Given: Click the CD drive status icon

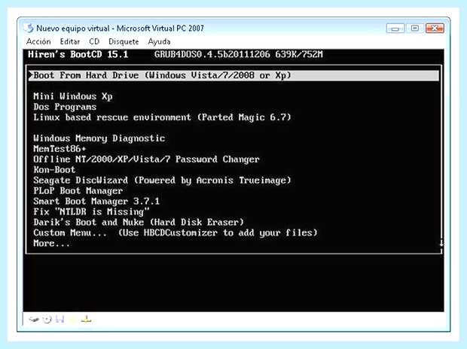Looking at the screenshot, I should tap(47, 320).
